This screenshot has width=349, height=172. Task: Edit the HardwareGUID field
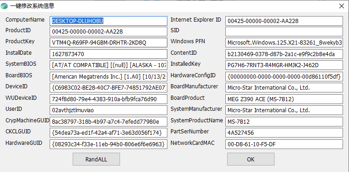click(109, 144)
